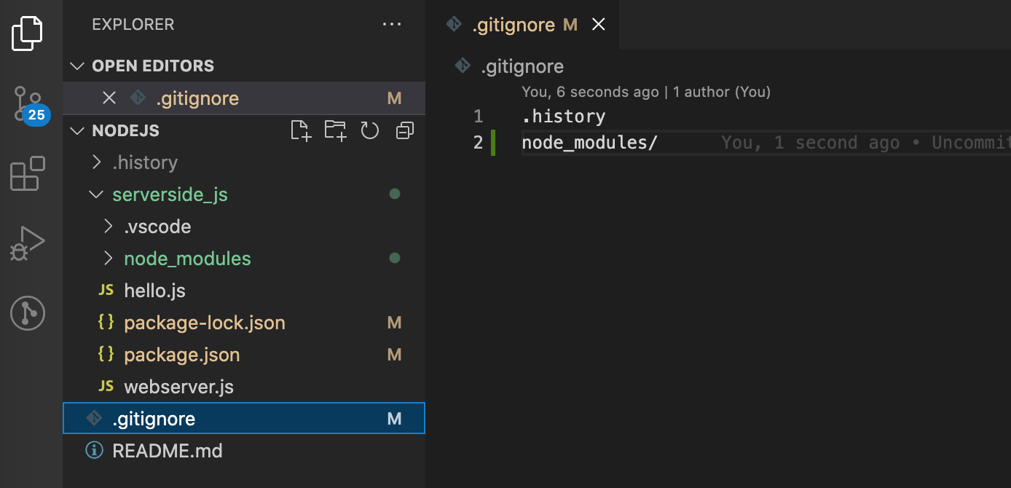Screen dimensions: 1011x488
Task: Collapse all folders in Explorer
Action: (404, 131)
